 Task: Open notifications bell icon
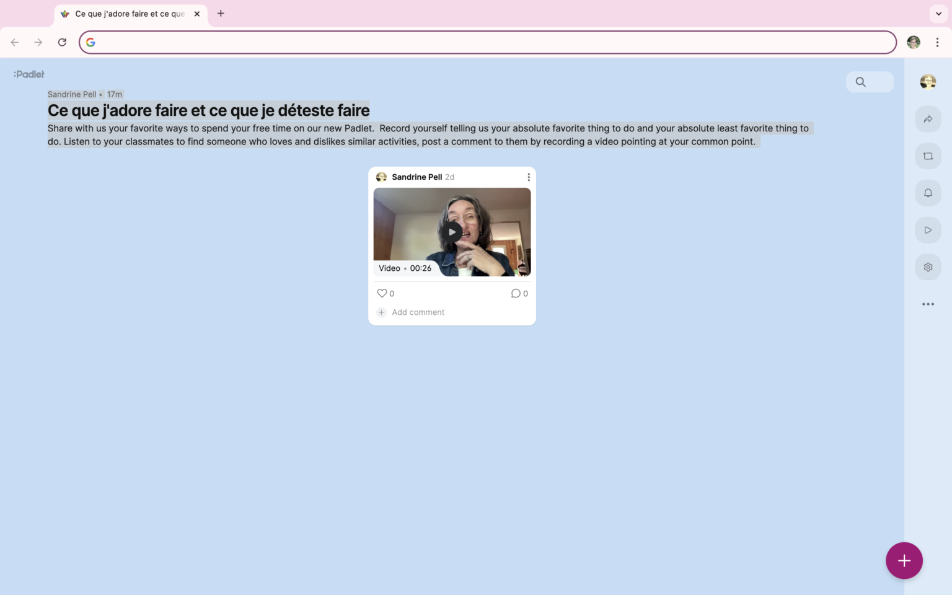point(928,193)
